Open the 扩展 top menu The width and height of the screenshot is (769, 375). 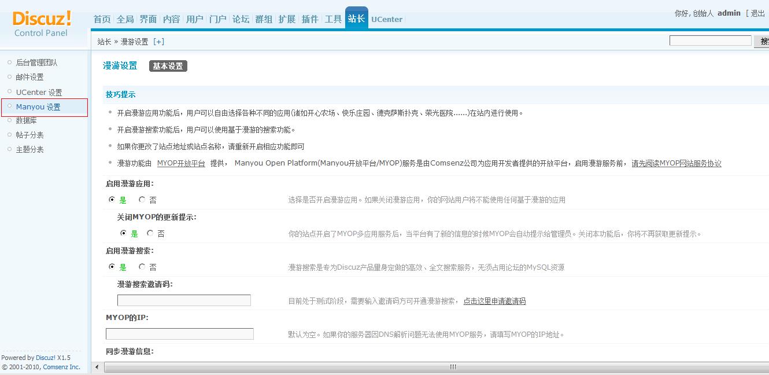pos(287,19)
